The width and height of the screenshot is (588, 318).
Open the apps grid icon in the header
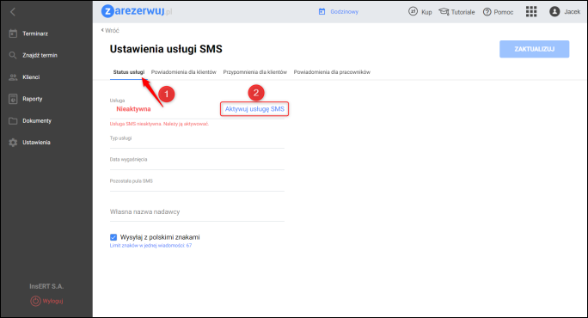pos(531,12)
